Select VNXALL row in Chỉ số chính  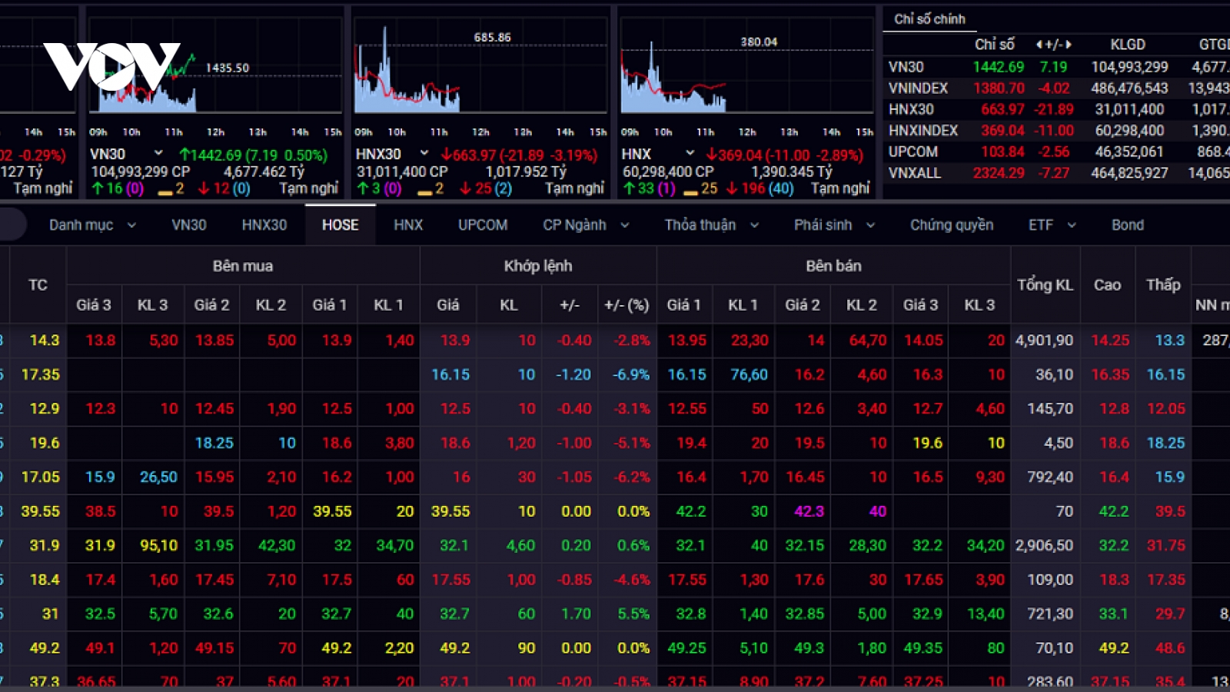tap(1056, 173)
